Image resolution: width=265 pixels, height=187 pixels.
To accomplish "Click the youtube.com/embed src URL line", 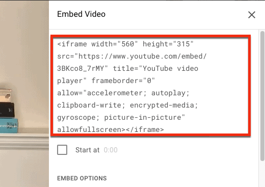I will (x=132, y=57).
